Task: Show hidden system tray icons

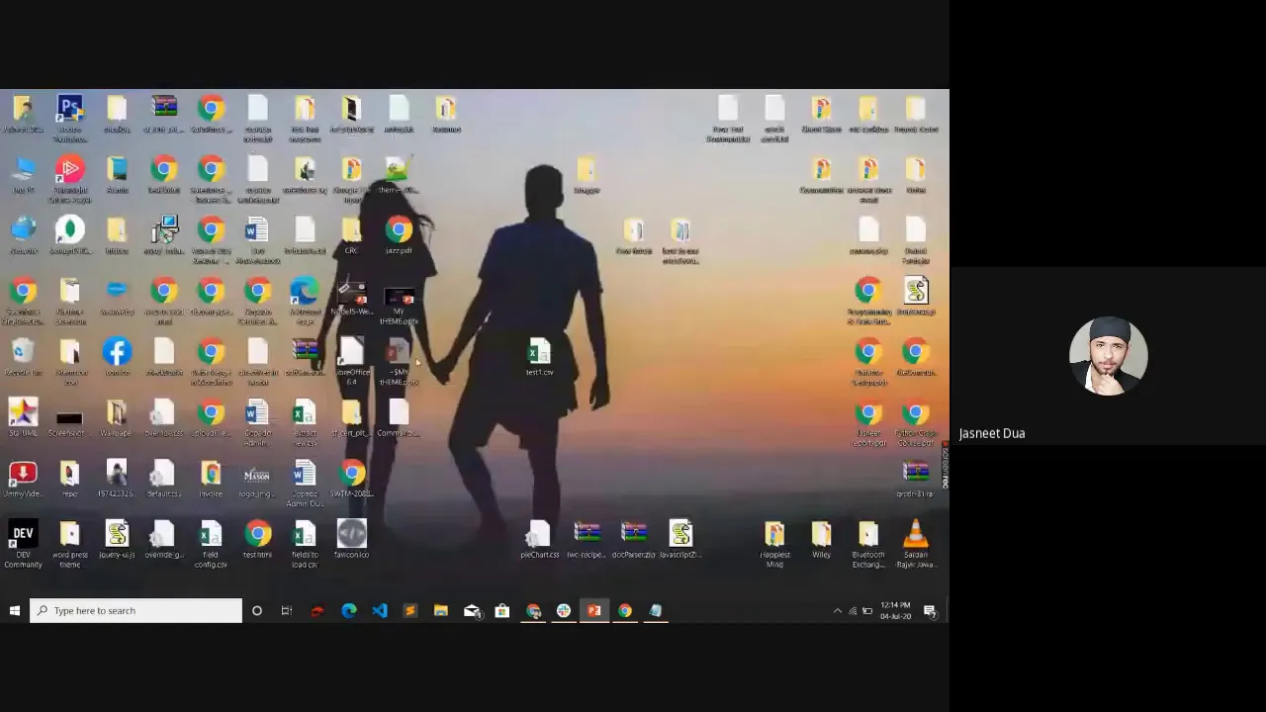Action: [837, 611]
